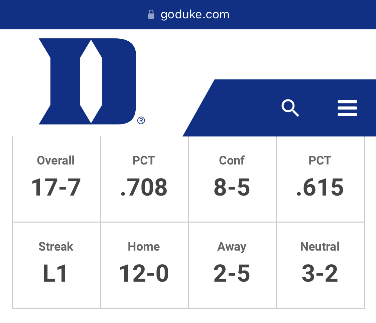
Task: Click the Conf 8-5 record cell
Action: click(232, 179)
